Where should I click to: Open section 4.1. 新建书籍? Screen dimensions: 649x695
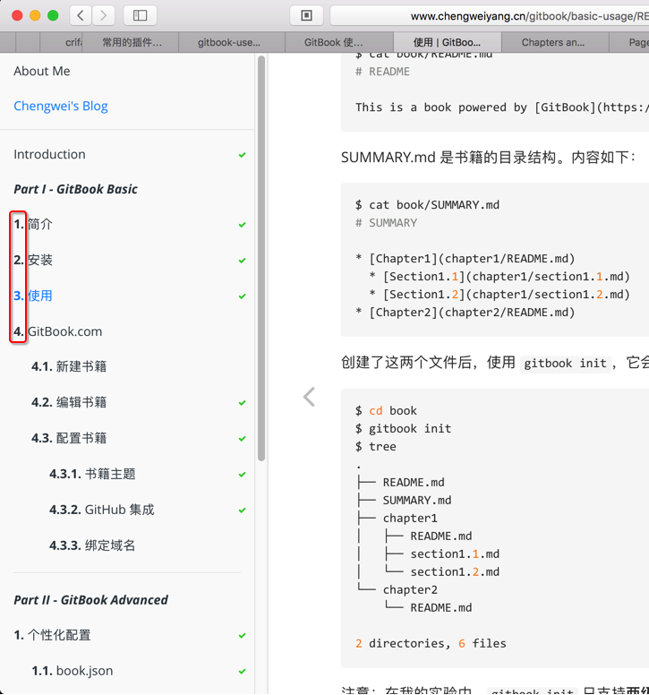pyautogui.click(x=69, y=366)
